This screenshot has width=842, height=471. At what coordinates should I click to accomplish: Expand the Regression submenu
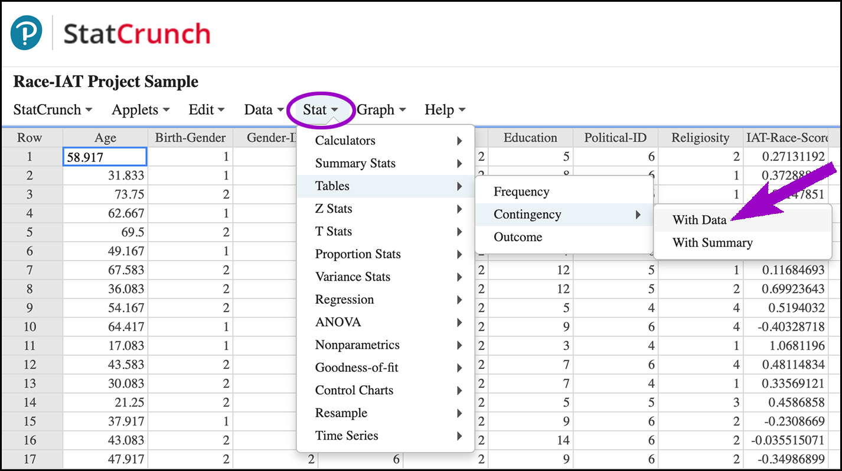386,299
